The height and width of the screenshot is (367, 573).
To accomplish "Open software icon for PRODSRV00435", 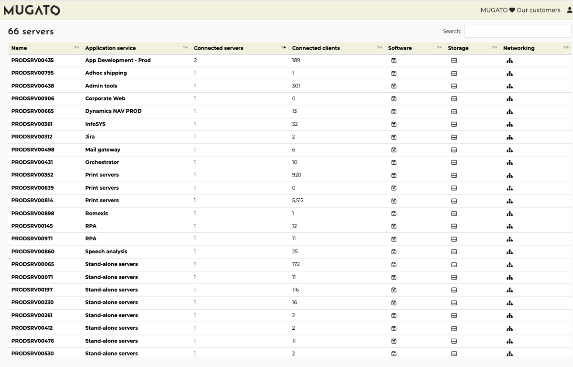I will click(x=394, y=61).
